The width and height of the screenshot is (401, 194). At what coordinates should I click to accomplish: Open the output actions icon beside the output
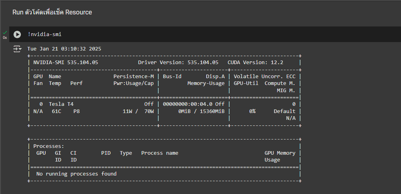pos(17,49)
